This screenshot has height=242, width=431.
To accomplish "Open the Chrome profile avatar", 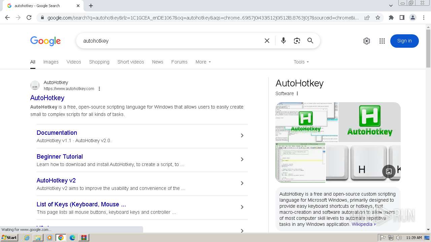I will 412,17.
